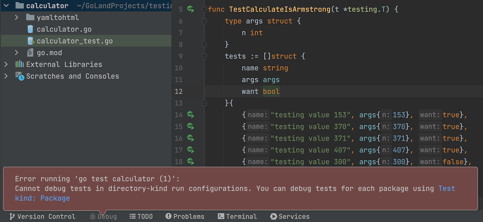483x222 pixels.
Task: Open the TODO tool window
Action: [141, 217]
